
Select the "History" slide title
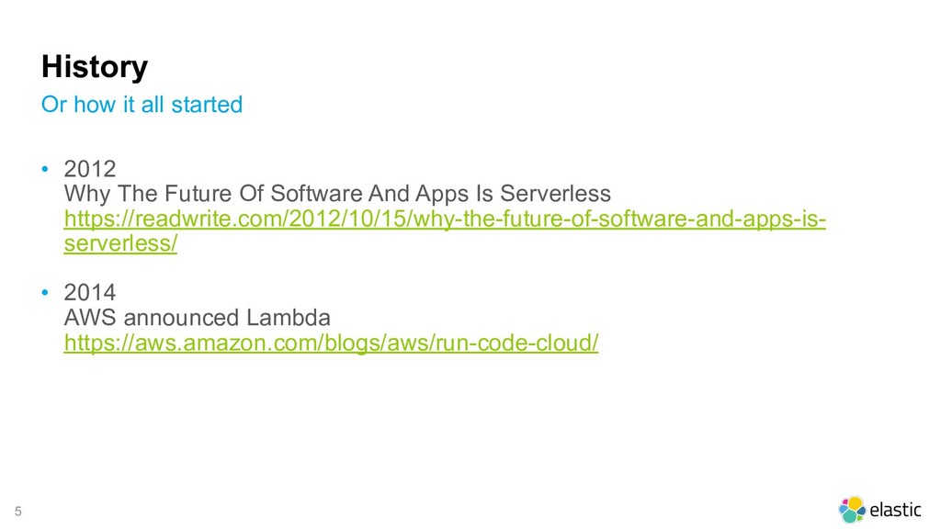(95, 66)
